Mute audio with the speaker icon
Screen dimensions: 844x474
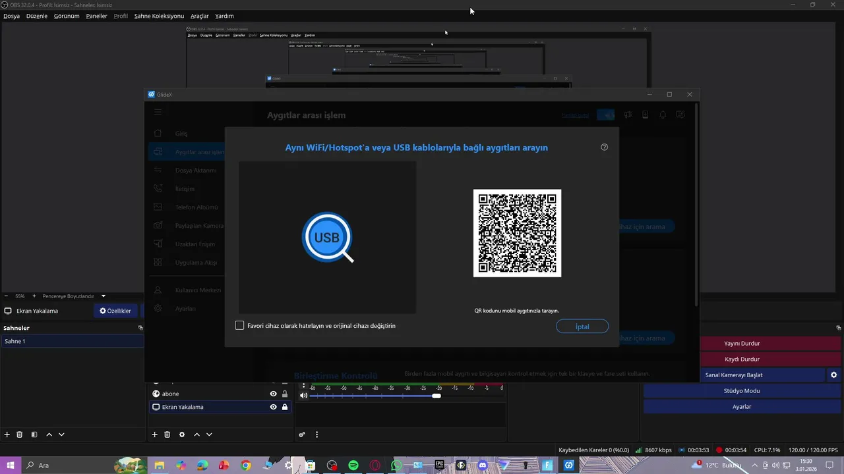pos(303,396)
